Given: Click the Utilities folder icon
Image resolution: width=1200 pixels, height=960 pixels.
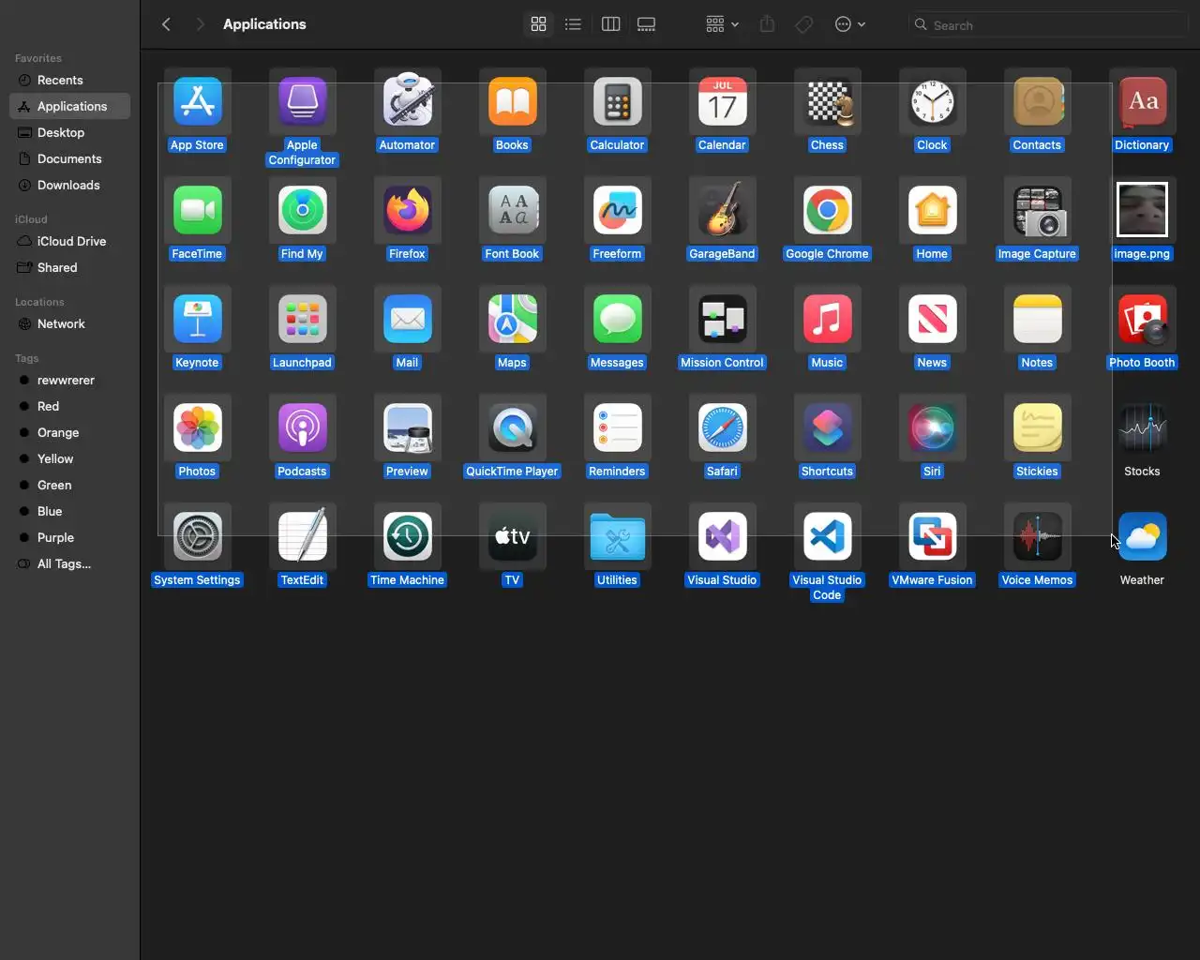Looking at the screenshot, I should (x=617, y=536).
